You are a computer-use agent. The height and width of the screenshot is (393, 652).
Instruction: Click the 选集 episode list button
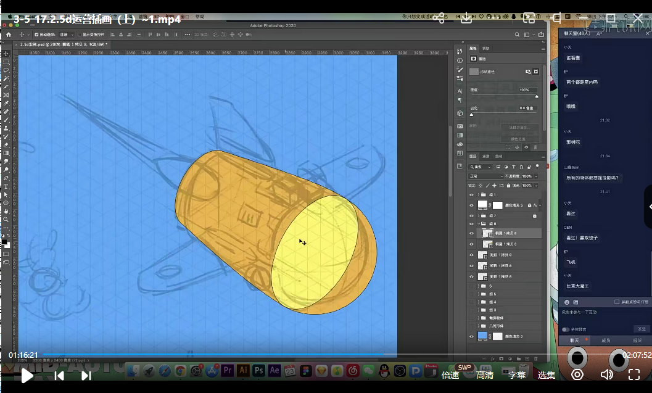tap(546, 374)
